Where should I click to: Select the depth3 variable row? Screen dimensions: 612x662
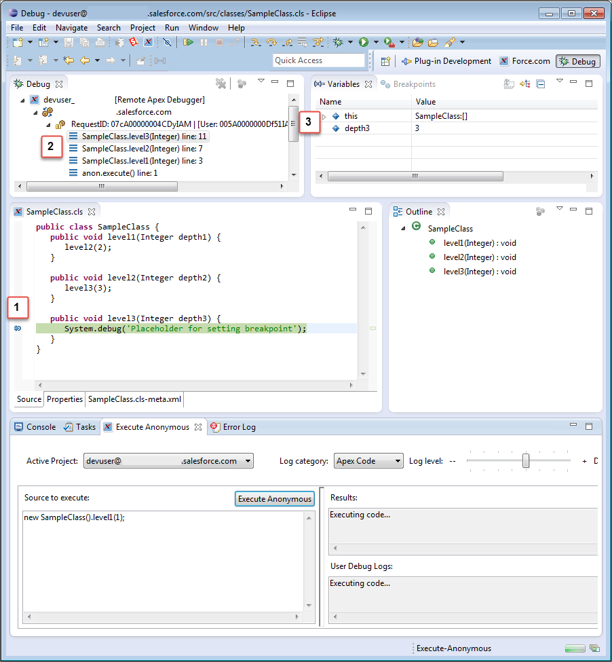[x=457, y=128]
